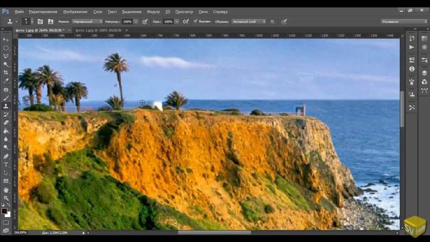Select the Type tool
430x242 pixels.
click(6, 165)
